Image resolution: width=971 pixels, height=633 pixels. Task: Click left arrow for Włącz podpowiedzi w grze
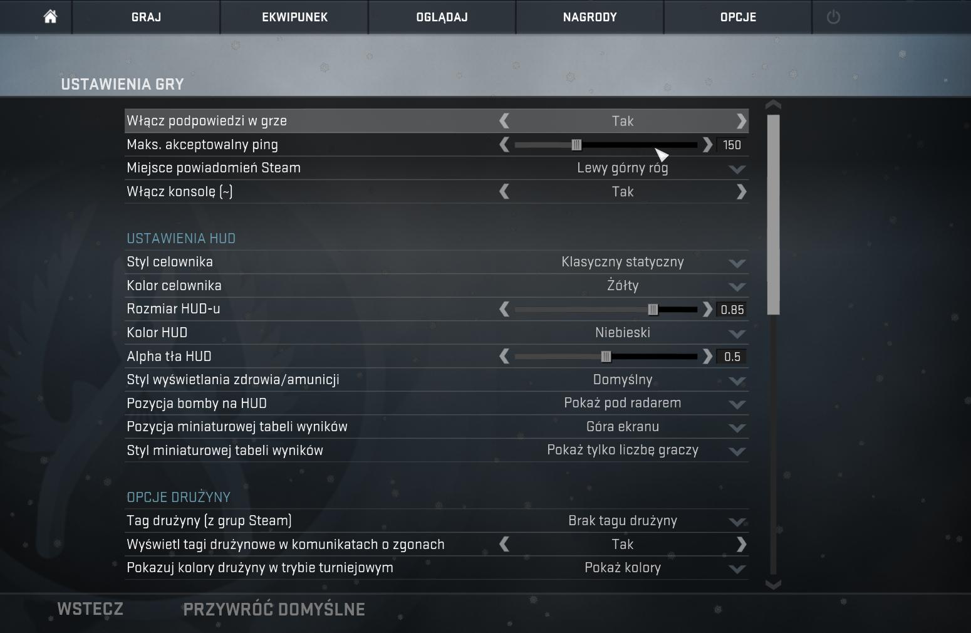504,121
